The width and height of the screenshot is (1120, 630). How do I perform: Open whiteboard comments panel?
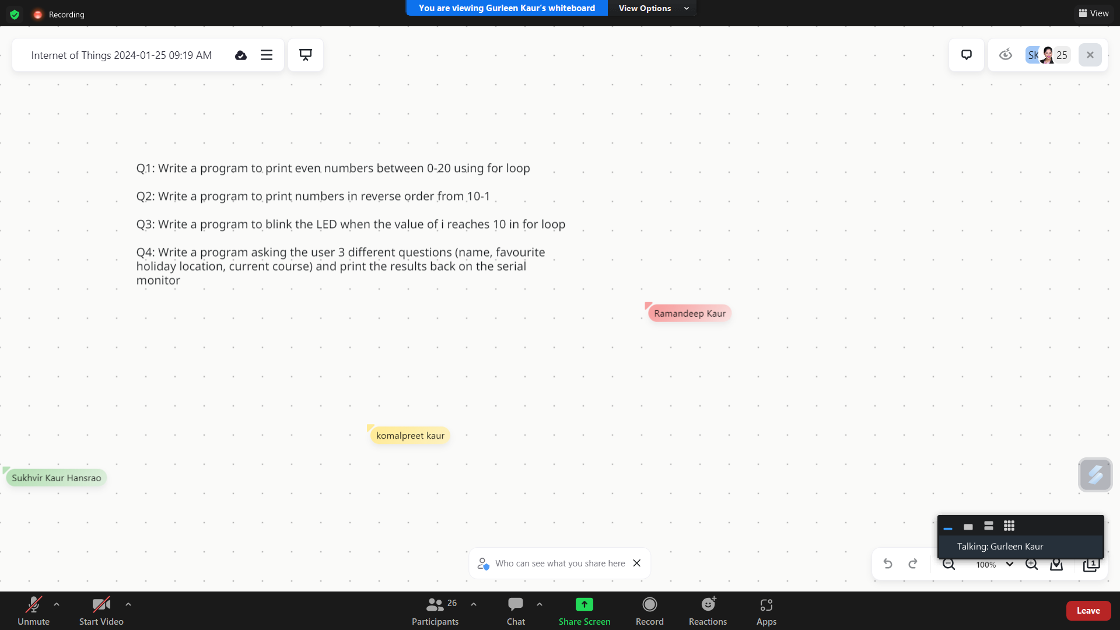(x=967, y=55)
